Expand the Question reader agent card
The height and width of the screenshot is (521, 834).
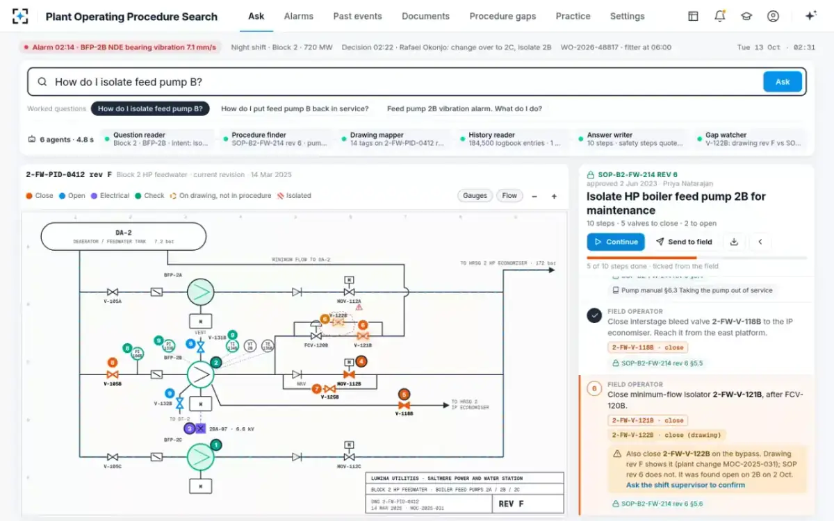coord(157,139)
